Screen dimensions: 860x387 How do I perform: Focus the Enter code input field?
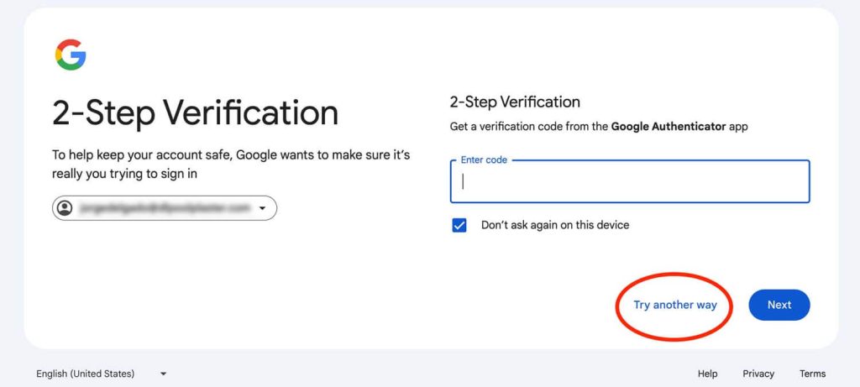coord(630,182)
